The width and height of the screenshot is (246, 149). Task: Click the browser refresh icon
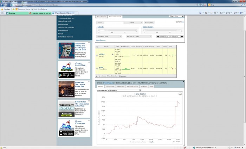pos(202,5)
